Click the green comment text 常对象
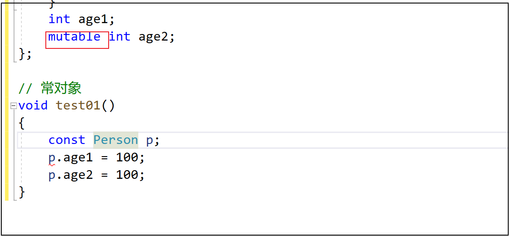Screen dimensions: 510x236 click(x=61, y=89)
